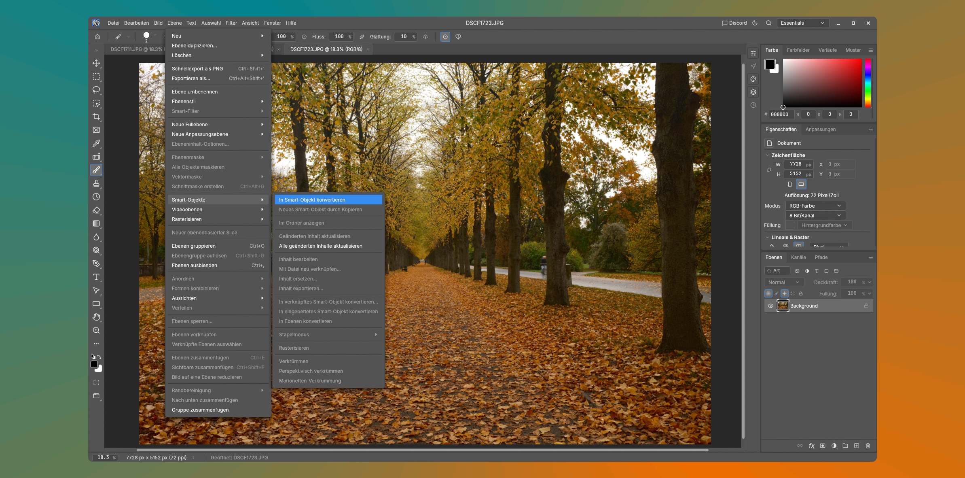Select the Type tool
This screenshot has width=965, height=478.
click(96, 277)
